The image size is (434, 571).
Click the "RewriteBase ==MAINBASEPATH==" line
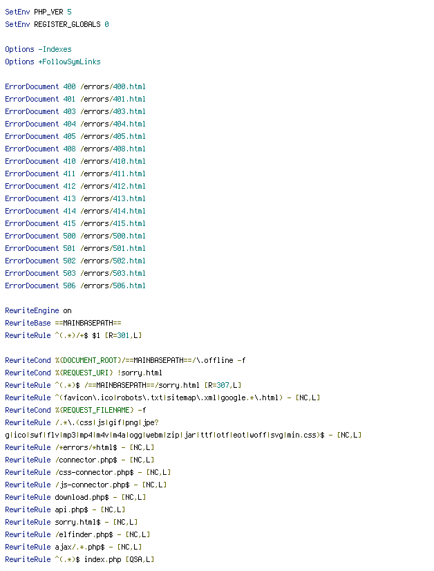pyautogui.click(x=63, y=323)
